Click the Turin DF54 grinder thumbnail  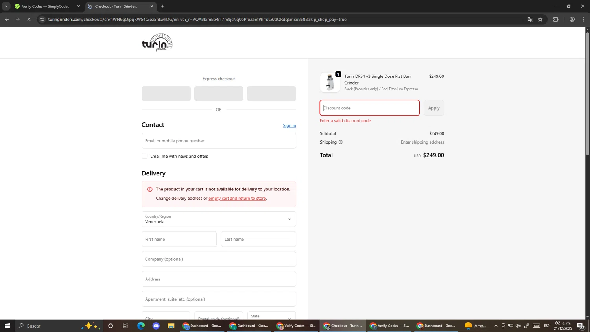pyautogui.click(x=330, y=83)
